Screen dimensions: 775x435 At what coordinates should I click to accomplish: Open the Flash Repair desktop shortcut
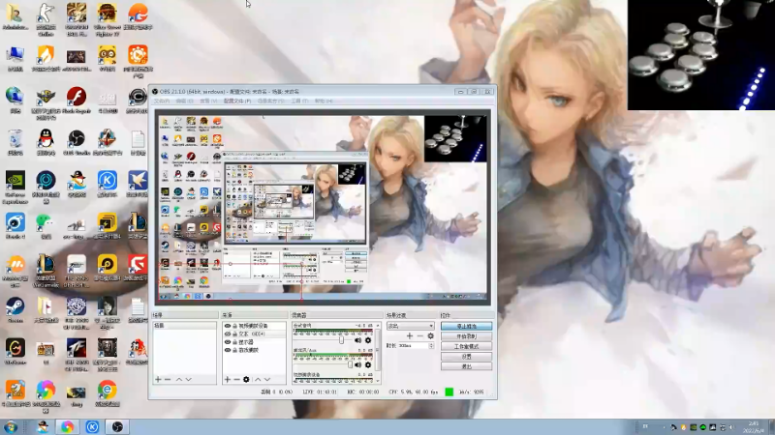pos(77,101)
